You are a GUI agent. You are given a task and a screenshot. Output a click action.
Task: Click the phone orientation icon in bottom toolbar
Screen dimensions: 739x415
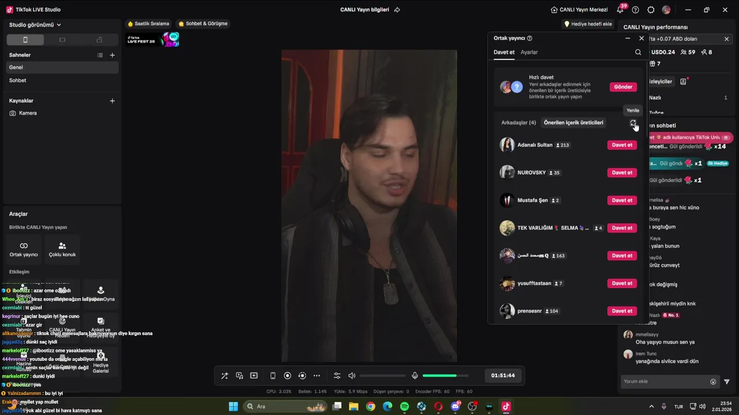273,376
